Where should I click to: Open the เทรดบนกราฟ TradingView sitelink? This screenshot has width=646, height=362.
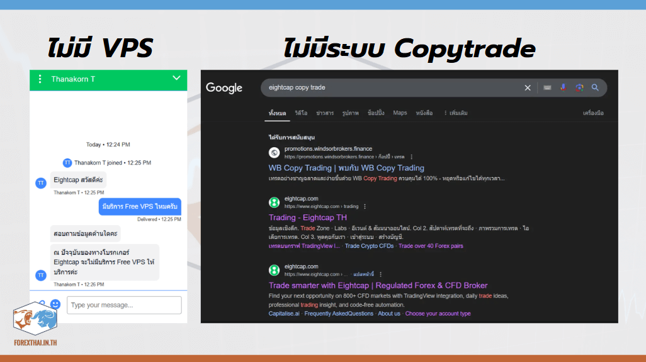click(x=304, y=246)
